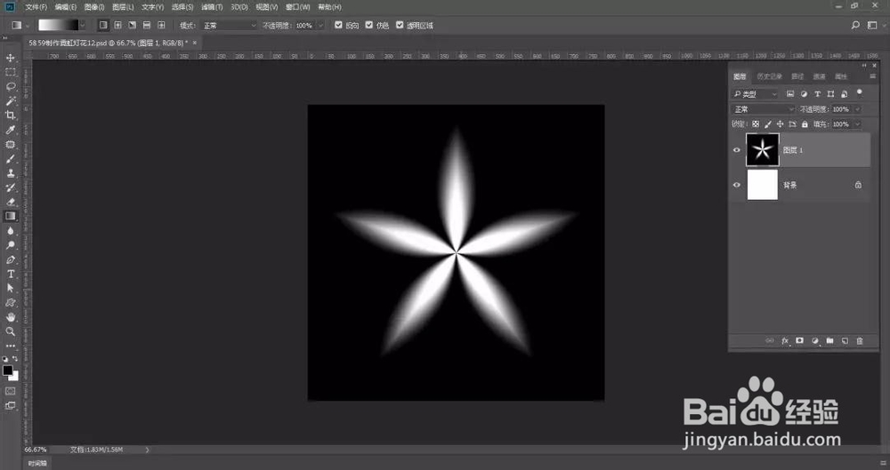Add a layer mask icon
Screen dimensions: 890x470
[800, 341]
